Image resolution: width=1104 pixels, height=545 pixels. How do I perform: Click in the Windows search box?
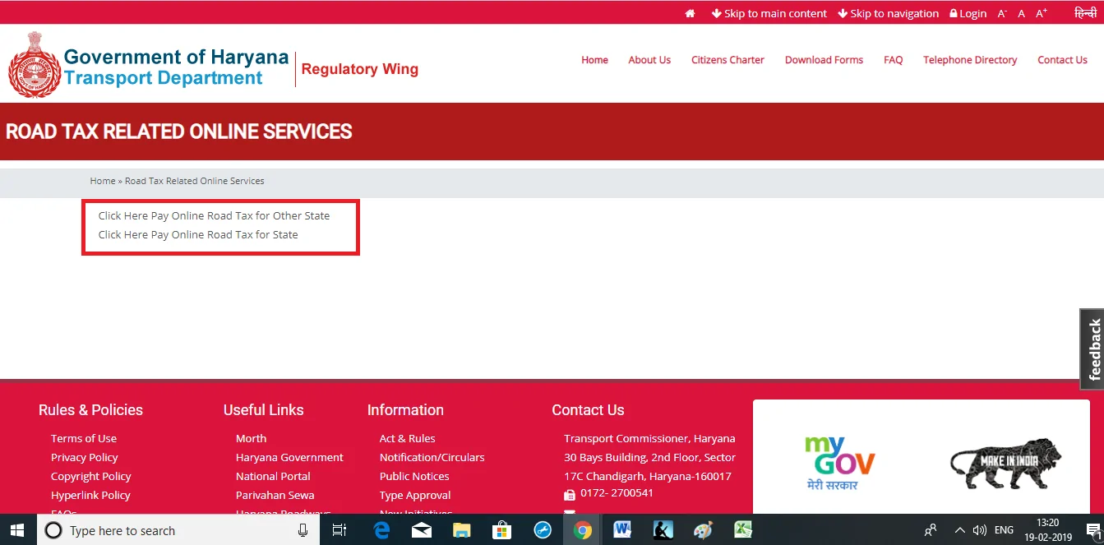click(x=177, y=530)
